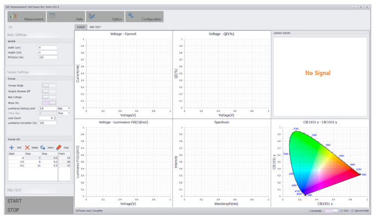Click the blue plus ADD icon

coord(12,148)
